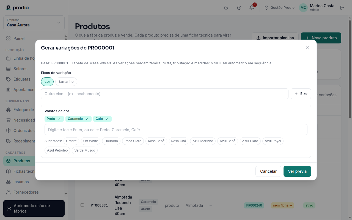Image resolution: width=352 pixels, height=220 pixels.
Task: Click Necessidades cart icon in sidebar
Action: click(9, 120)
